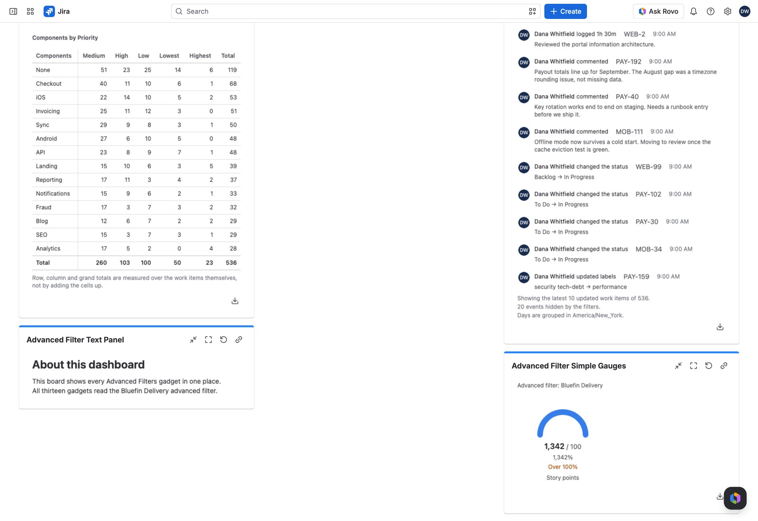The image size is (758, 521).
Task: Click the Highest column header
Action: 200,56
